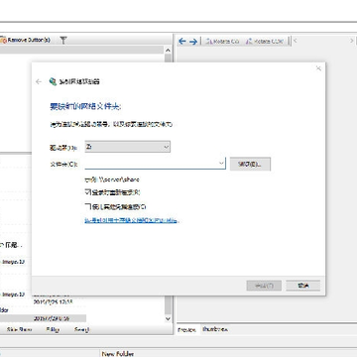The image size is (357, 357).
Task: Close the map network drive dialog
Action: click(x=318, y=68)
